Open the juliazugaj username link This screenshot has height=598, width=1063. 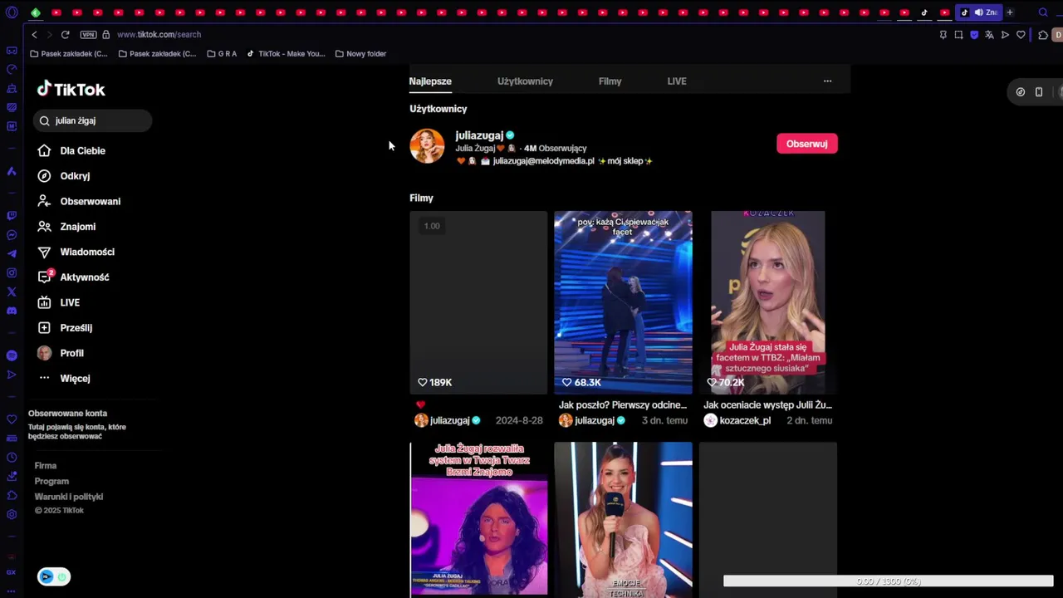[479, 135]
